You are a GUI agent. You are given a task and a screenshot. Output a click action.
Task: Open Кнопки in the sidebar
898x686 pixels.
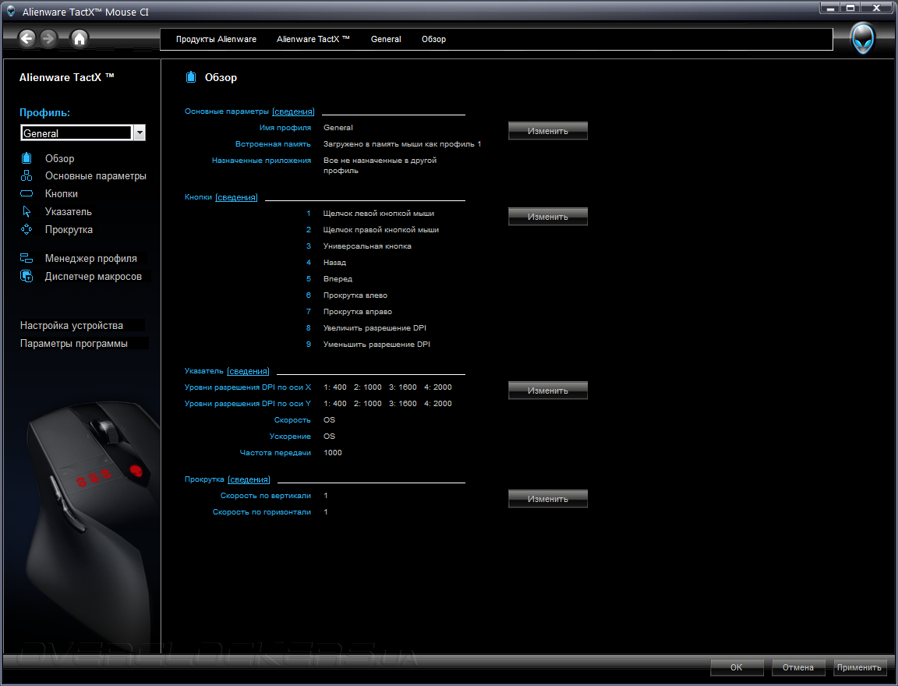[x=62, y=193]
